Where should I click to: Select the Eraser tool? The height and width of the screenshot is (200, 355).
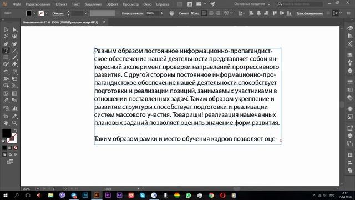click(x=14, y=64)
